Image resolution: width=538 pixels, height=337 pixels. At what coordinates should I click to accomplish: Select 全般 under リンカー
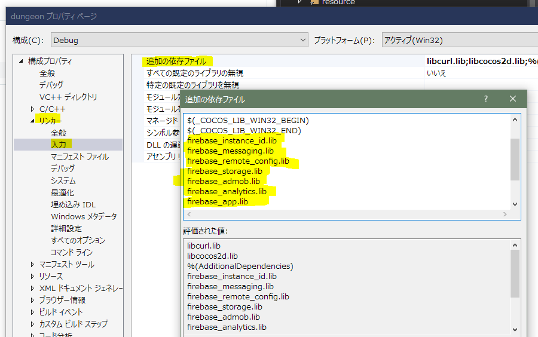click(59, 133)
